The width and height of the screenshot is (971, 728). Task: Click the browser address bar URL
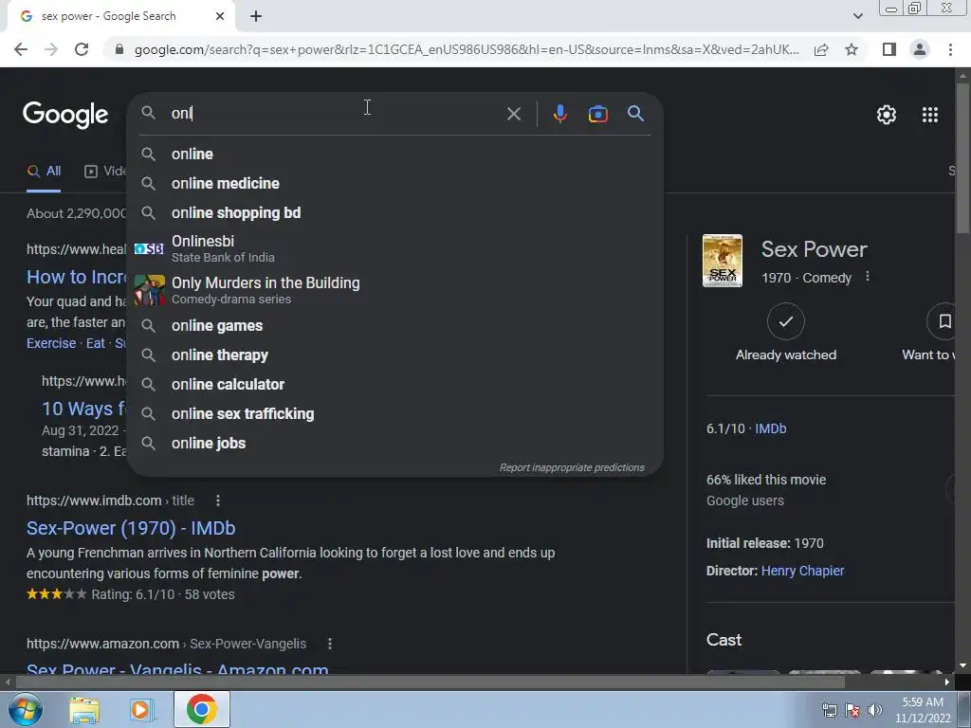pyautogui.click(x=467, y=49)
